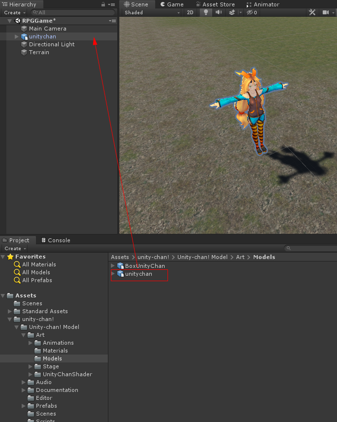Image resolution: width=337 pixels, height=422 pixels.
Task: Click the Hierarchy search field
Action: 73,12
